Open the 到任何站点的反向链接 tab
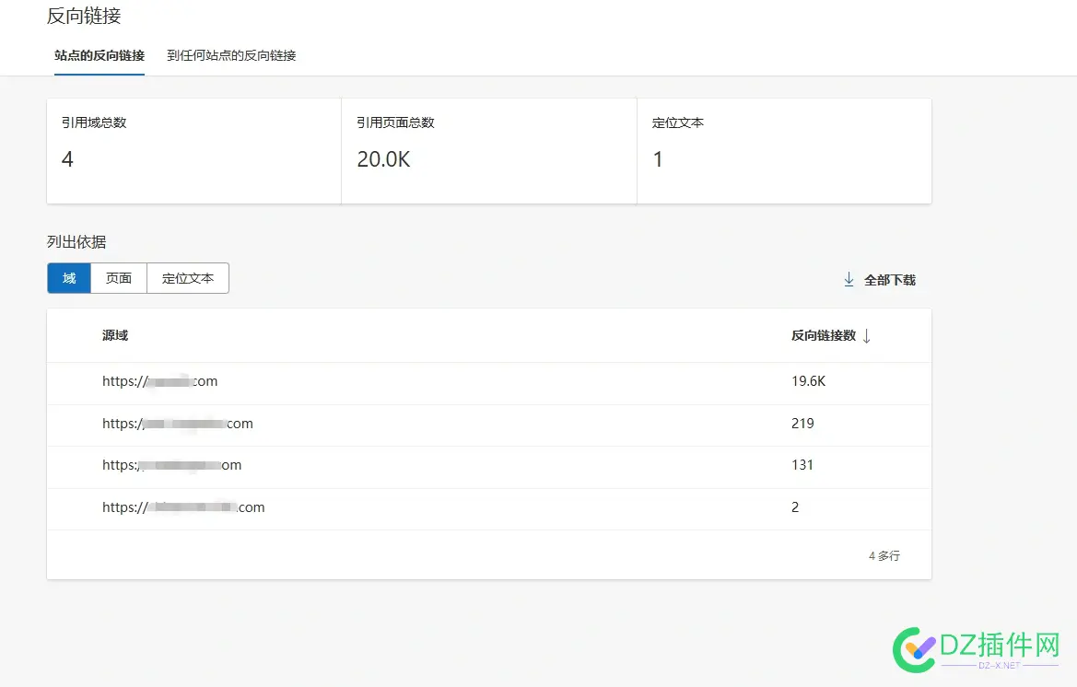This screenshot has height=687, width=1077. [x=231, y=55]
